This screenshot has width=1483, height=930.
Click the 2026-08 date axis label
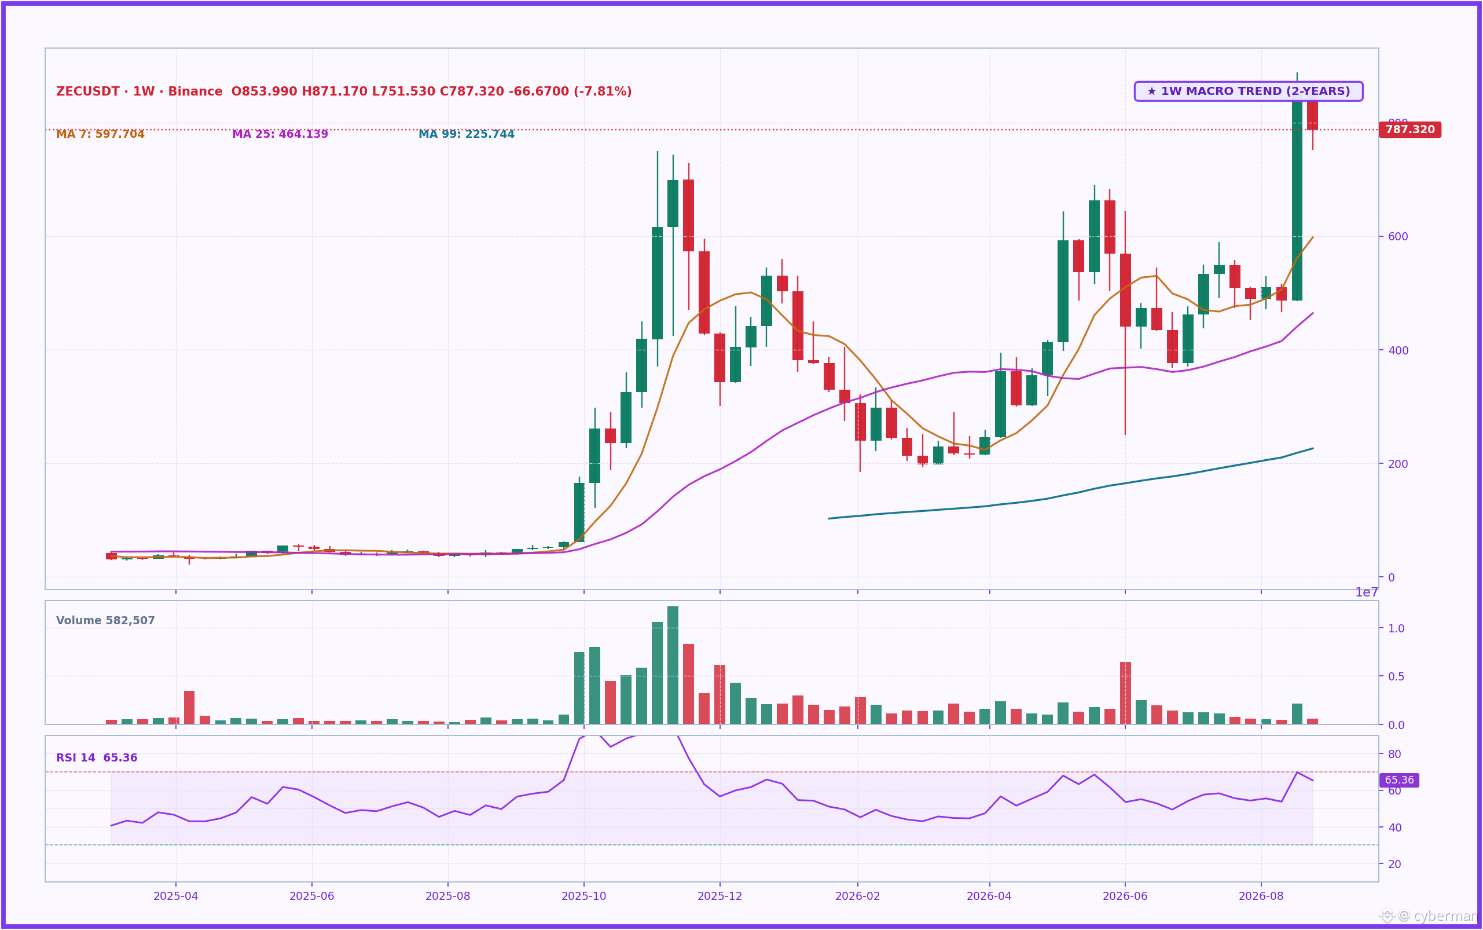click(1260, 896)
